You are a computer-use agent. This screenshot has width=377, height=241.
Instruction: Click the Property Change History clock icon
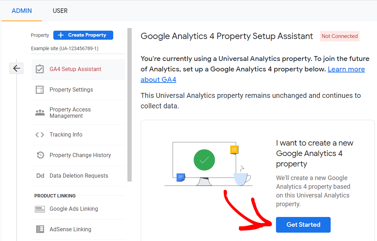40,155
